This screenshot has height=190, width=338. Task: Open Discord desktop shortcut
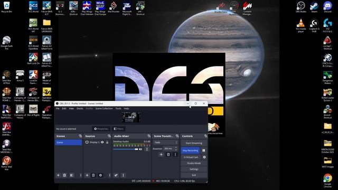click(327, 7)
